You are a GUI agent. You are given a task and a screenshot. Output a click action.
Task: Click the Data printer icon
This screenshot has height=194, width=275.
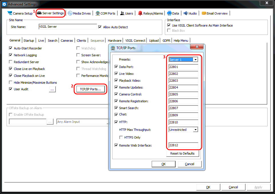[169, 13]
